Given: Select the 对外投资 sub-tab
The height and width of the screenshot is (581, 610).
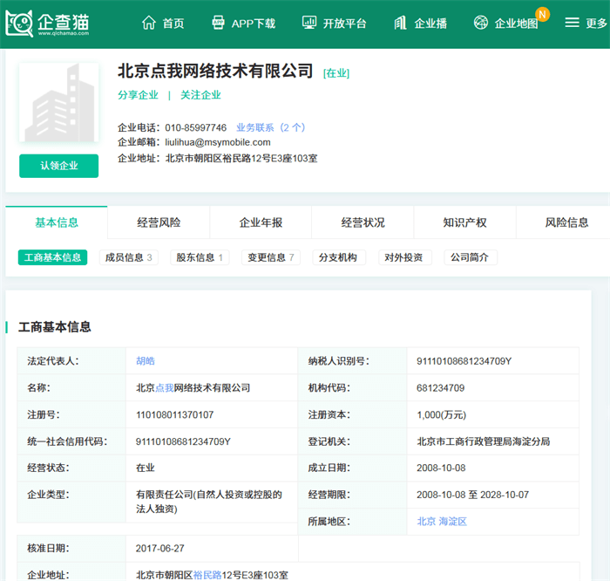Looking at the screenshot, I should coord(403,257).
